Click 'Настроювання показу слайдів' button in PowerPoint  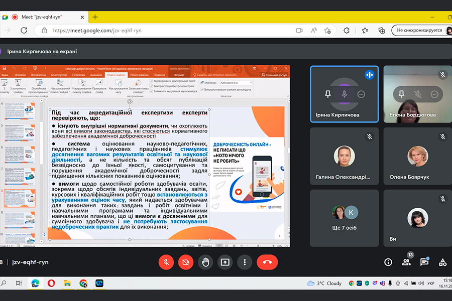click(82, 86)
